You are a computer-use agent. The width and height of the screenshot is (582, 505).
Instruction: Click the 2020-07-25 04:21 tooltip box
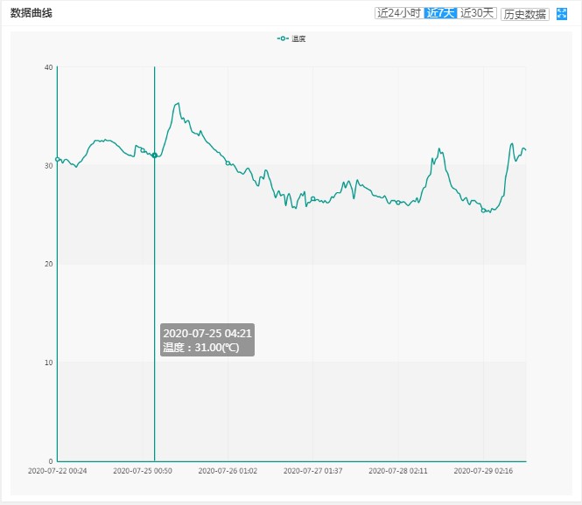coord(207,340)
